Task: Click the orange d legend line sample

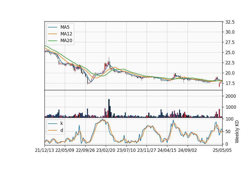Action: pos(52,130)
